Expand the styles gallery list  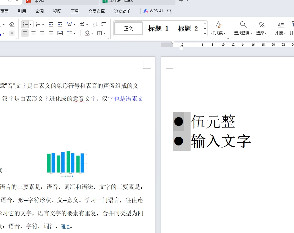tap(205, 34)
